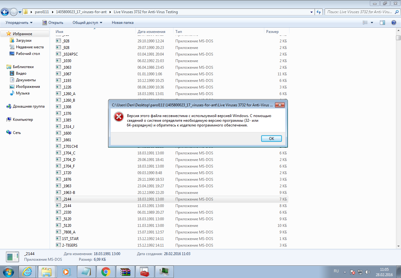
Task: Open Google Chrome from taskbar
Action: point(106,272)
